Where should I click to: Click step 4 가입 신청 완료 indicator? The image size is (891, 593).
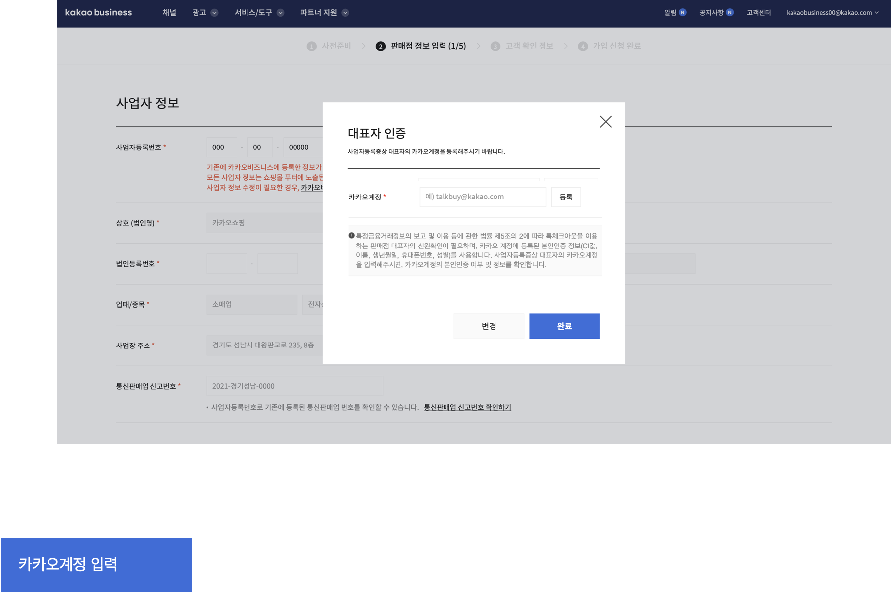click(609, 46)
